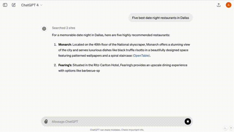Open the OpenTable source link
This screenshot has width=234, height=132.
click(x=141, y=55)
